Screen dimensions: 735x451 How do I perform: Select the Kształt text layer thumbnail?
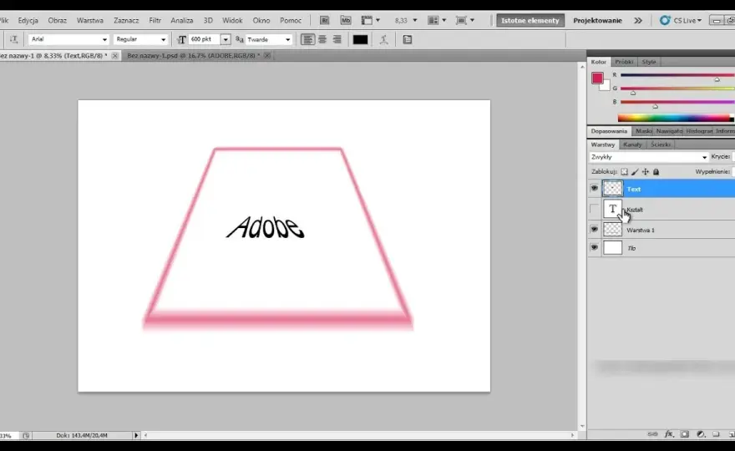point(613,209)
